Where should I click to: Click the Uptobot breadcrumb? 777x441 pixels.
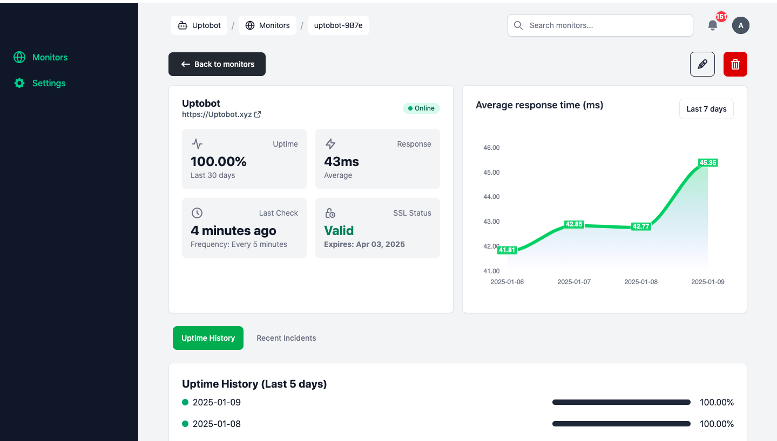199,25
